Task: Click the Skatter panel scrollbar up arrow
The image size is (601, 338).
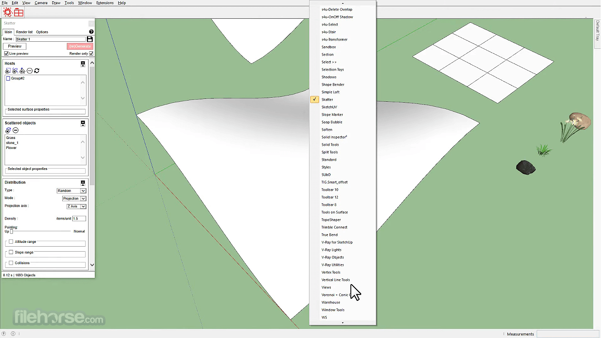Action: pyautogui.click(x=92, y=63)
